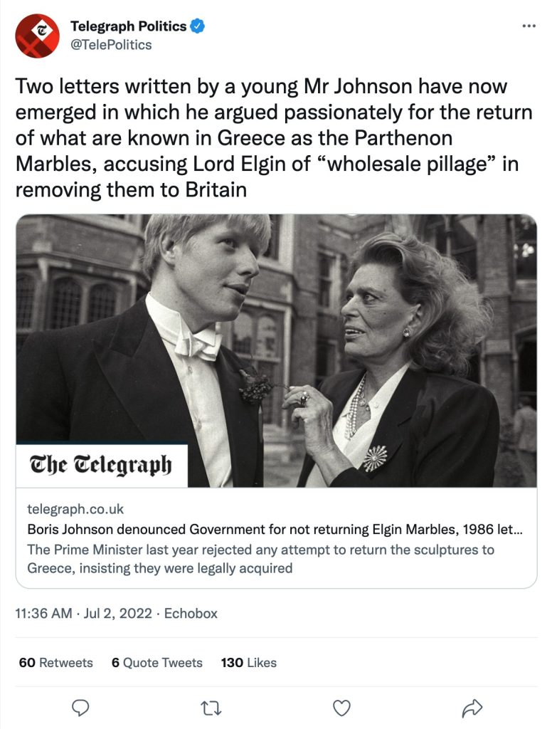Reply to the tweet via speech bubble icon
The width and height of the screenshot is (552, 729).
[x=80, y=707]
